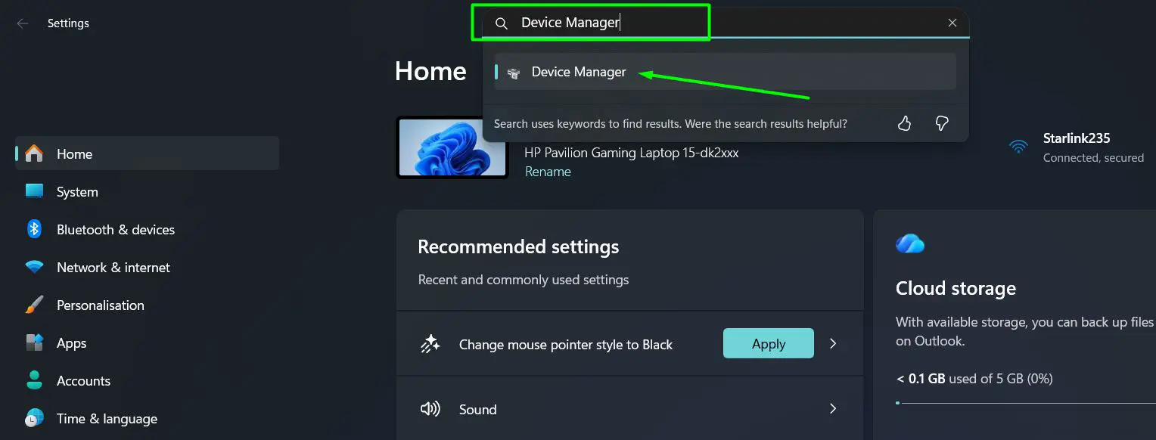
Task: Click the Rename link under the laptop name
Action: click(548, 172)
